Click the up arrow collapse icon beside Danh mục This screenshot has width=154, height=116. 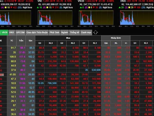click(x=95, y=32)
